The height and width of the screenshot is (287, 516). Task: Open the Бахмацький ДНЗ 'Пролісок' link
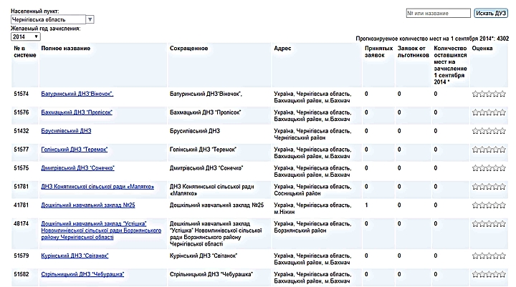click(x=77, y=112)
